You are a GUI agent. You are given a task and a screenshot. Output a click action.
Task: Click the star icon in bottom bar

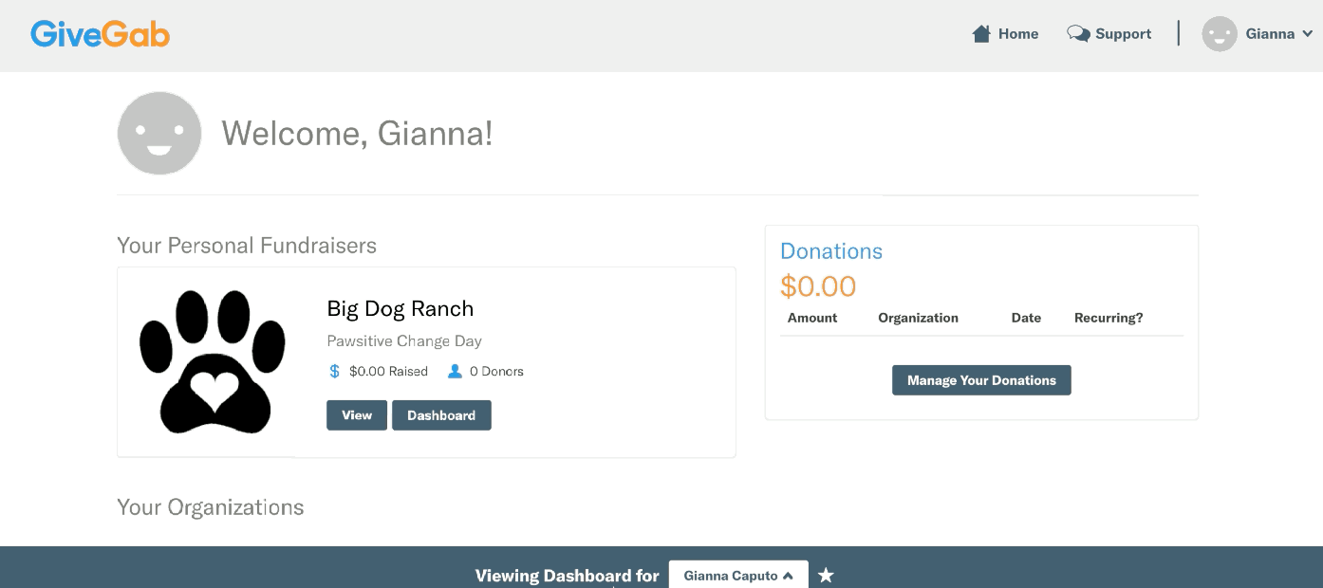coord(826,575)
